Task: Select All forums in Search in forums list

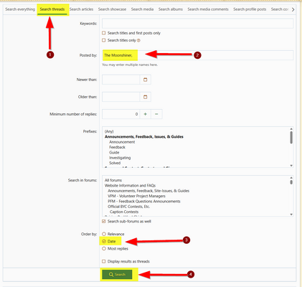Action: 113,180
